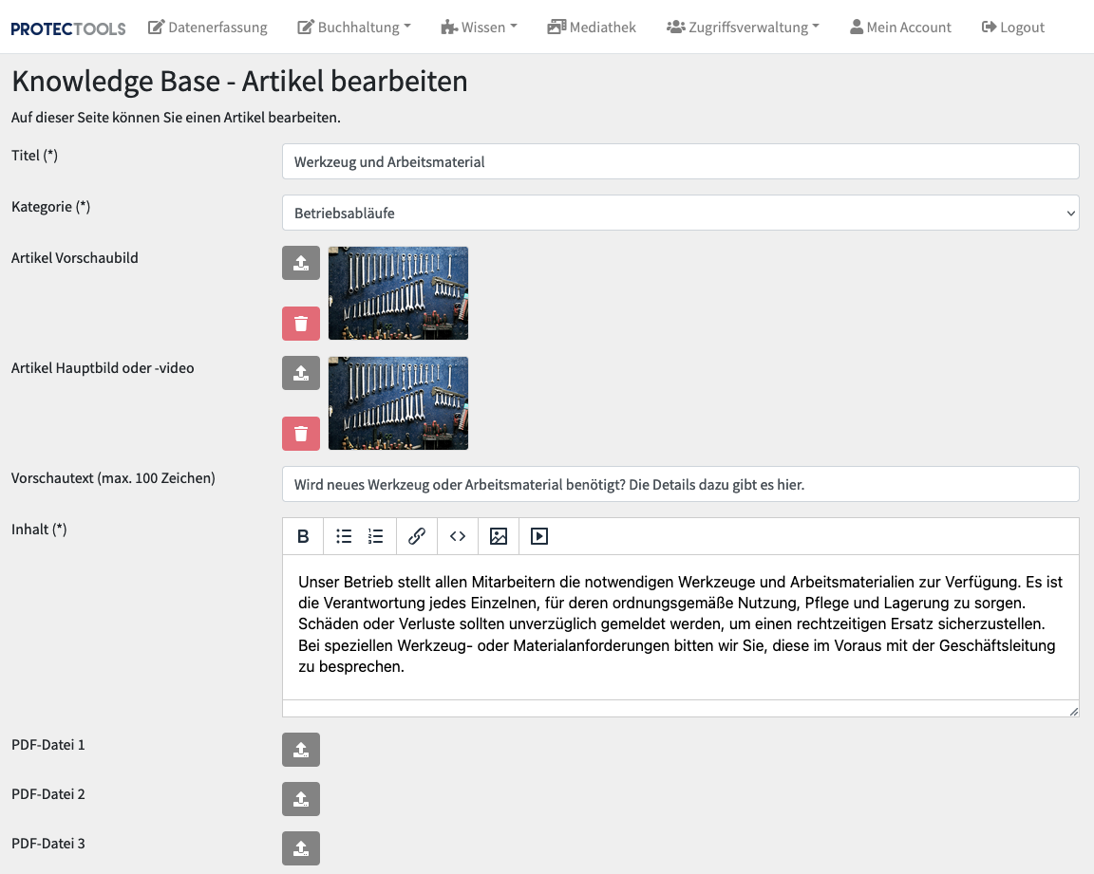
Task: Insert a bulleted list in editor
Action: click(x=344, y=536)
